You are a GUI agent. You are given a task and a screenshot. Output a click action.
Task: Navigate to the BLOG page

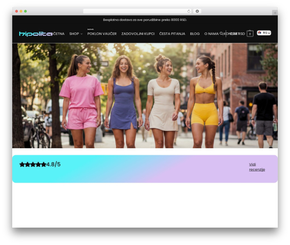195,34
